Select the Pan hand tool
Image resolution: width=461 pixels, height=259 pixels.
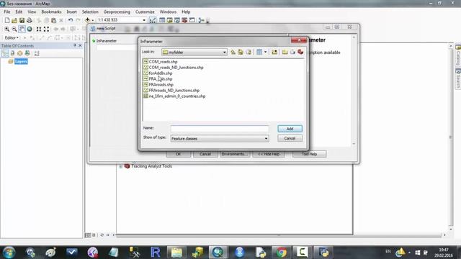[x=22, y=29]
